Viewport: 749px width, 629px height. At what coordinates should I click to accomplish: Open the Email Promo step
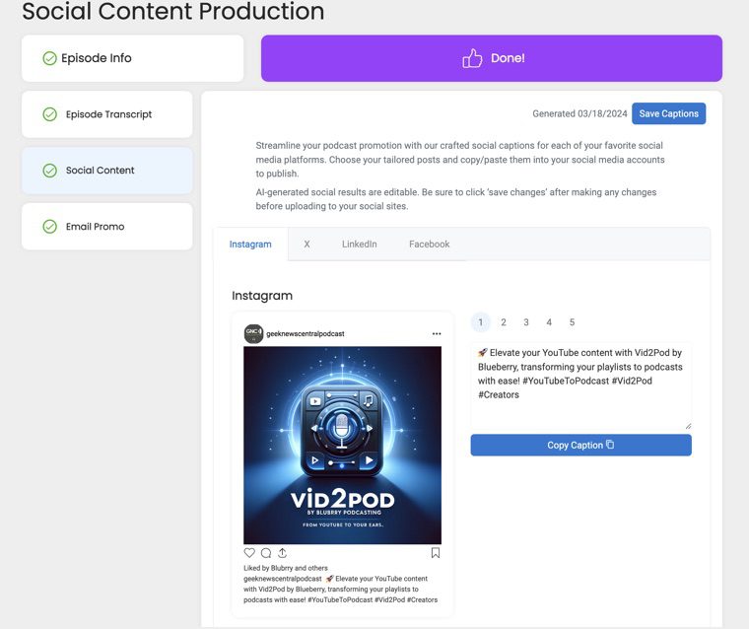point(107,227)
